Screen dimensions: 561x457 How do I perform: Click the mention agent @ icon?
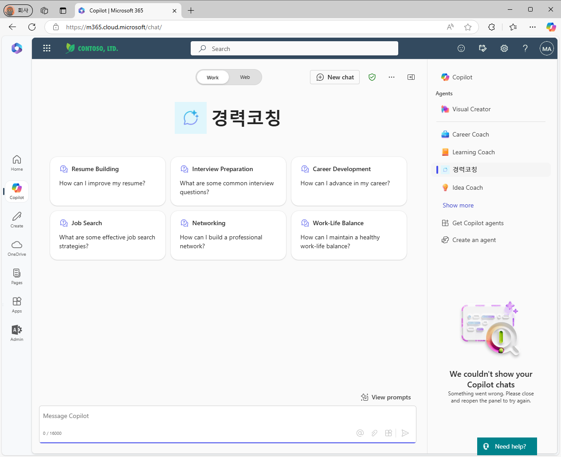pyautogui.click(x=360, y=433)
